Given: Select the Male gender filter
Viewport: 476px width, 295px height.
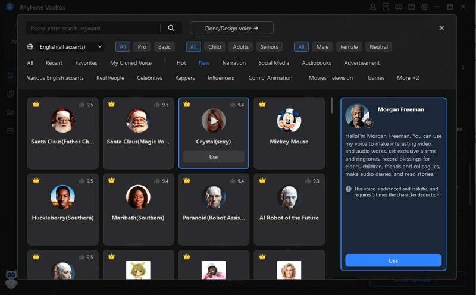Looking at the screenshot, I should point(322,47).
